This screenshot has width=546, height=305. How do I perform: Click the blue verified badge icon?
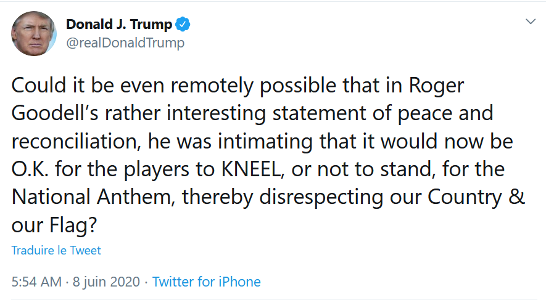[x=183, y=25]
